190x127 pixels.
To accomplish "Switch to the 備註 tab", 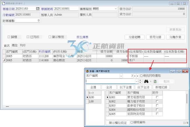I will 15,45.
